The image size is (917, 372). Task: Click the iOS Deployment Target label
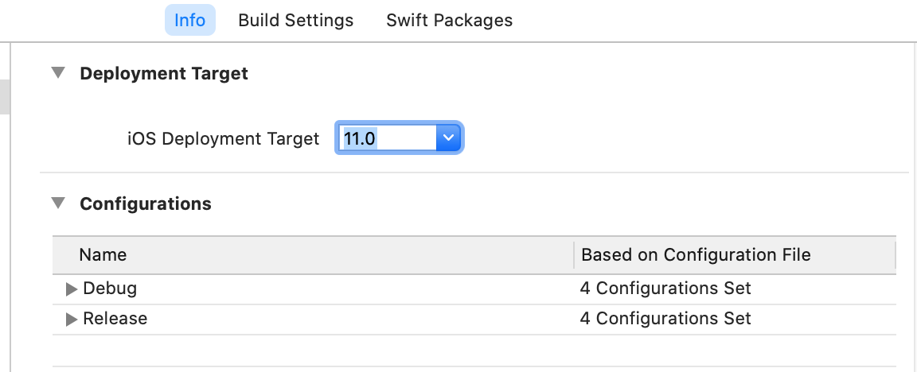coord(223,139)
